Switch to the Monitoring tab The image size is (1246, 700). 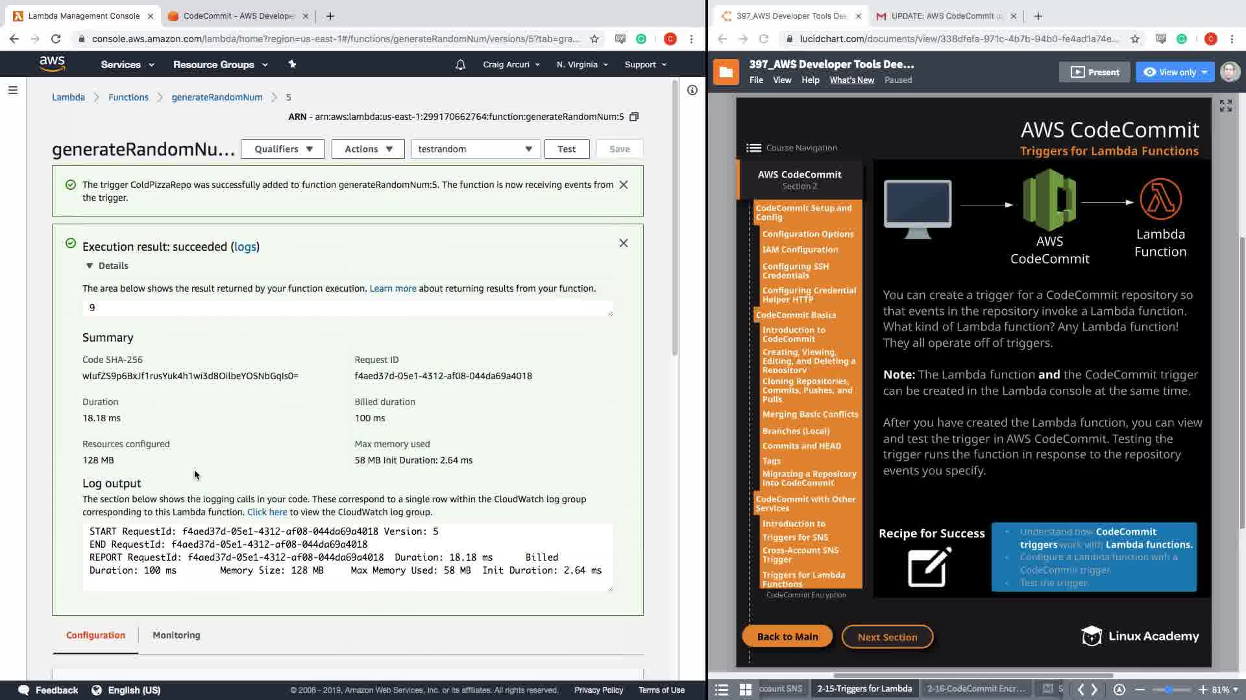coord(176,635)
